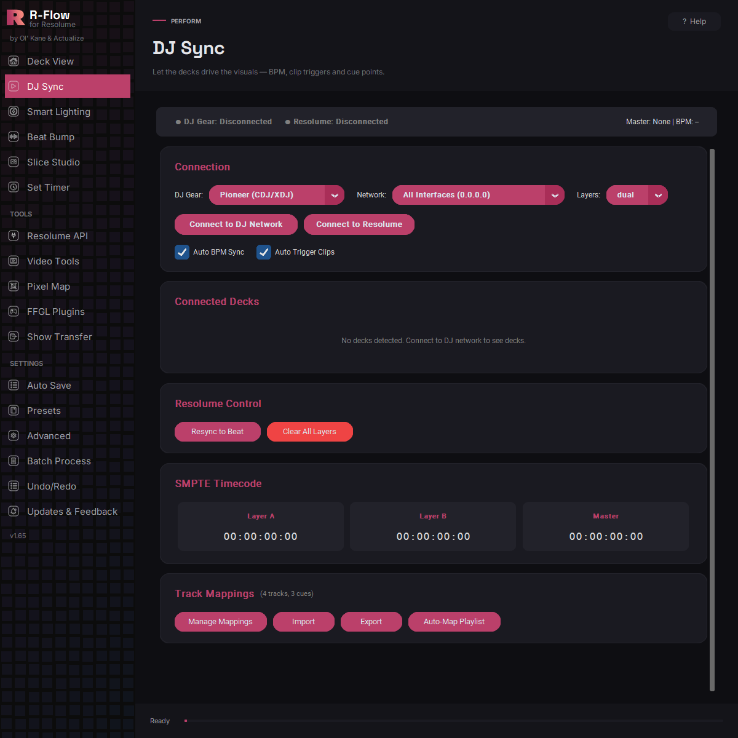
Task: Navigate to Video Tools
Action: pos(68,261)
